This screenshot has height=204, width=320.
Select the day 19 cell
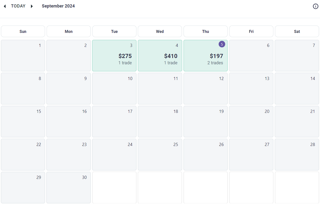(206, 122)
